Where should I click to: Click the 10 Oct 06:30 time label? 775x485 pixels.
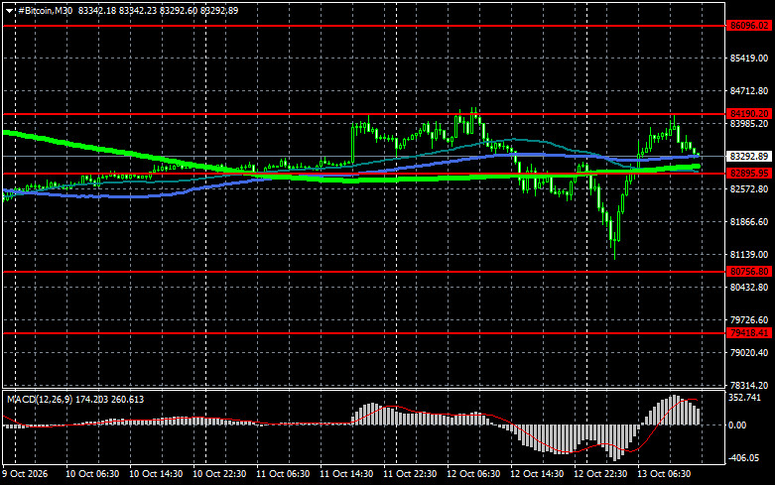pyautogui.click(x=92, y=474)
